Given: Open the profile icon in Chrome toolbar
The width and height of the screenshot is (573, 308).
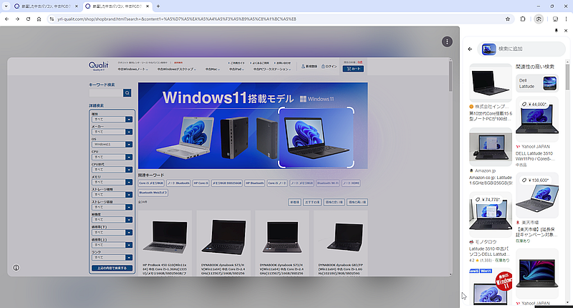Looking at the screenshot, I should coord(555,19).
